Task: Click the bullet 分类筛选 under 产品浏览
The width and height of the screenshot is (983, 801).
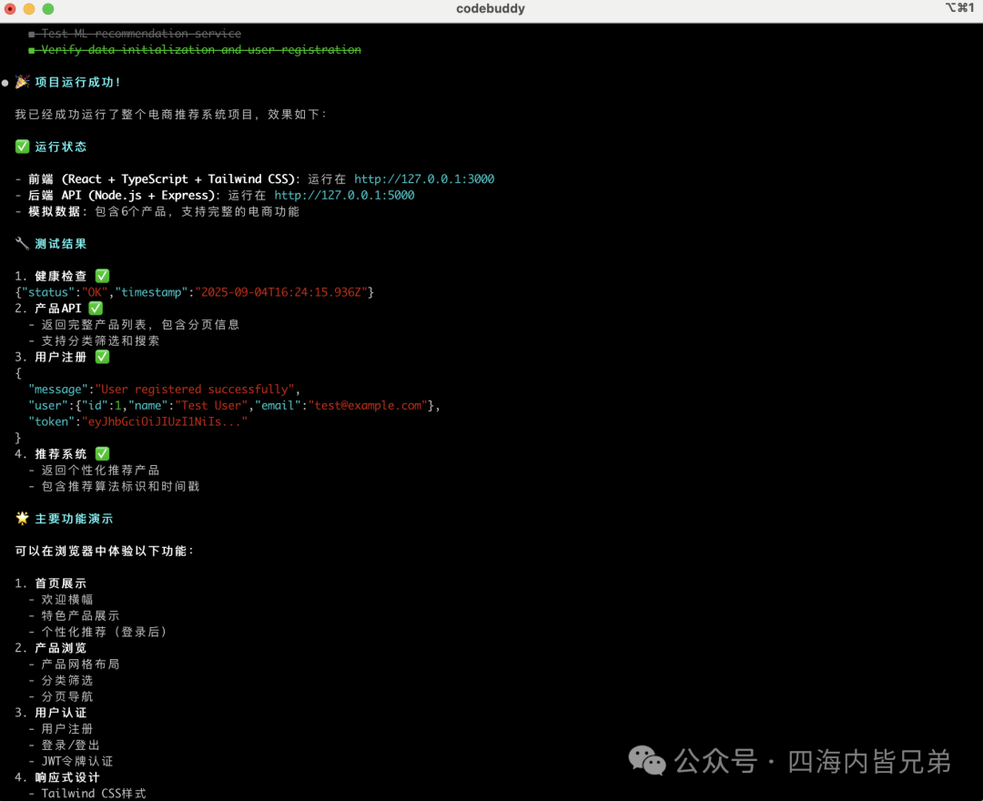Action: pos(61,681)
